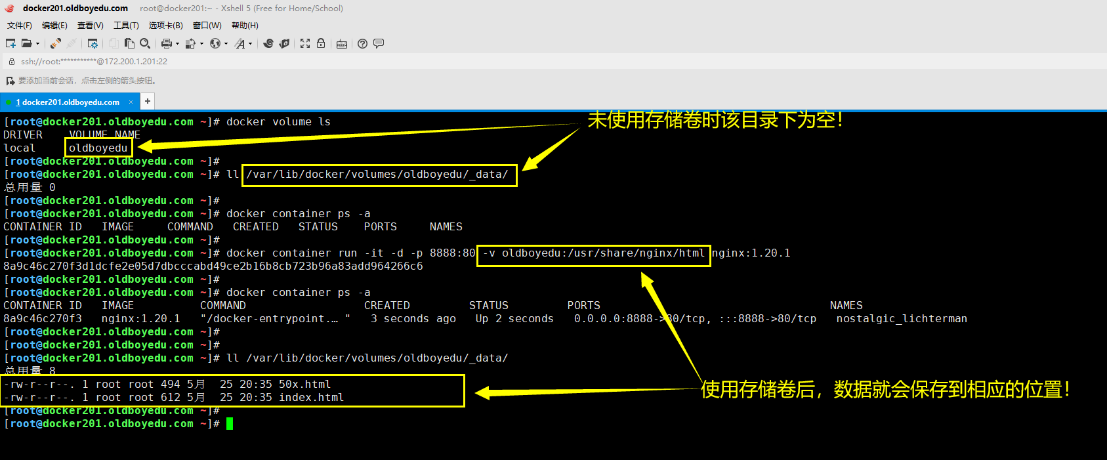Expand the Open session dropdown arrow

click(x=37, y=44)
